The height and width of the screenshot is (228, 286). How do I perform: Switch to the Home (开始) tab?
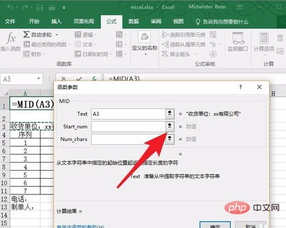(x=34, y=21)
